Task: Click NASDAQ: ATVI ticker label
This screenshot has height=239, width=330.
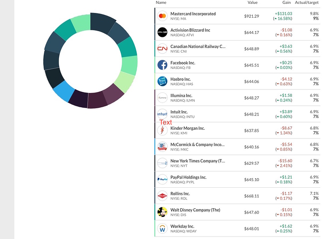Action: pos(182,35)
